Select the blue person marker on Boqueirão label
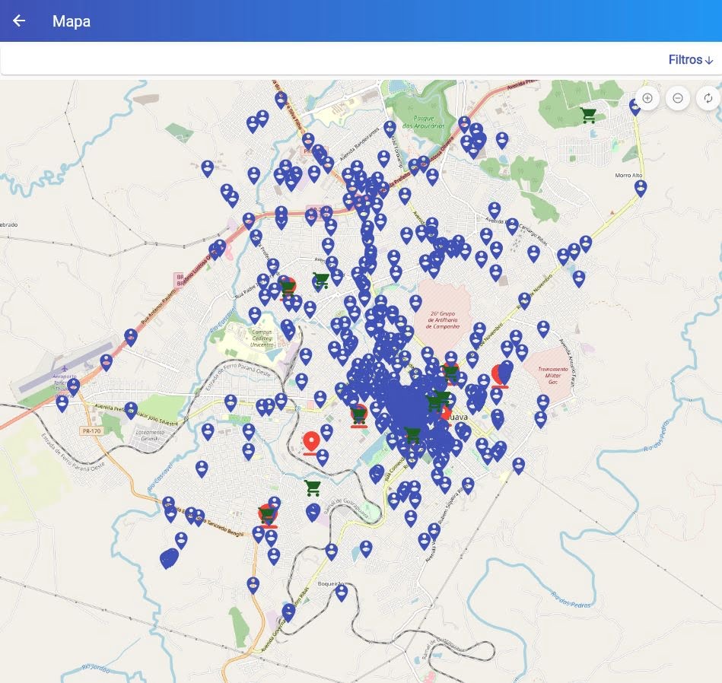Image resolution: width=722 pixels, height=683 pixels. pos(341,592)
